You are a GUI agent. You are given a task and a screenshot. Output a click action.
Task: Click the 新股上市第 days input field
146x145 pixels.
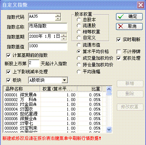pyautogui.click(x=34, y=63)
